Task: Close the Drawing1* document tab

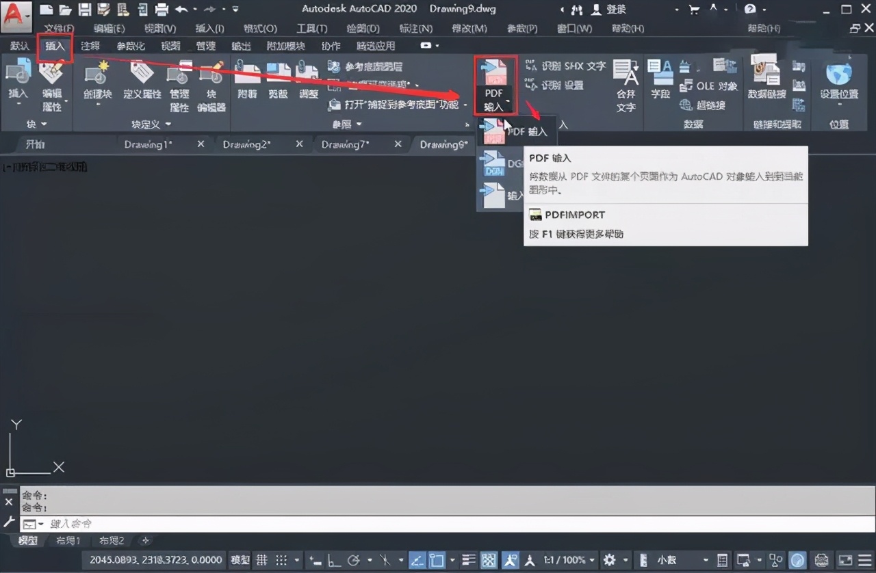Action: click(201, 144)
